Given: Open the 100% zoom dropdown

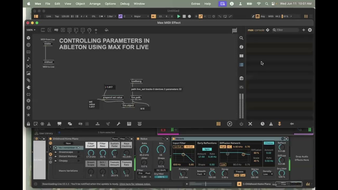Looking at the screenshot, I should coord(31,30).
